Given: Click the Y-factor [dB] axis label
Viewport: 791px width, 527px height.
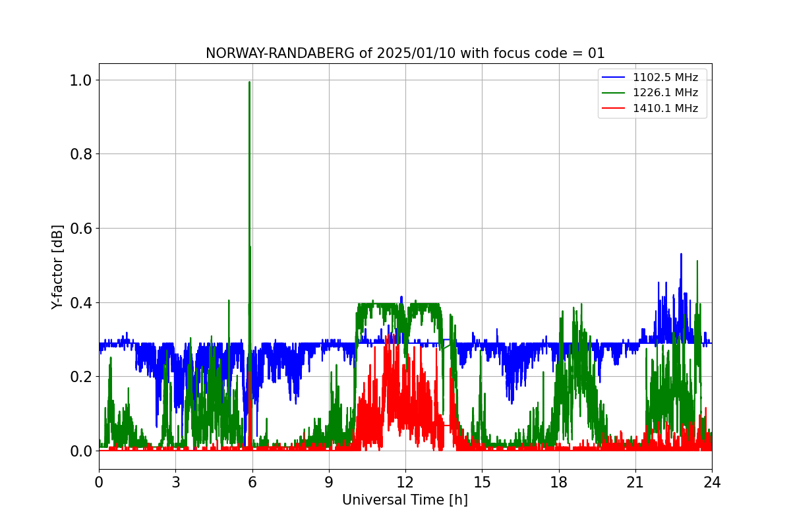Looking at the screenshot, I should pos(58,267).
